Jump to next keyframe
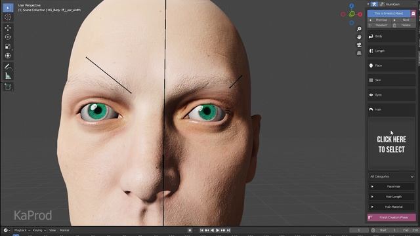Viewport: 420px width, 236px height. point(223,230)
